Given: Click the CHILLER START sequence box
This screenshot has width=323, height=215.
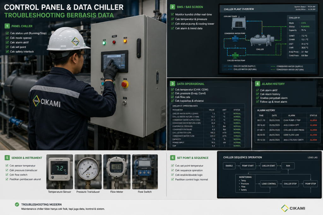Looking at the screenshot, I should pyautogui.click(x=268, y=166).
